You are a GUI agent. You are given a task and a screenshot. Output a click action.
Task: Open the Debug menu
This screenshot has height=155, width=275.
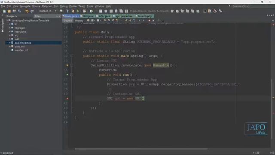point(64,6)
